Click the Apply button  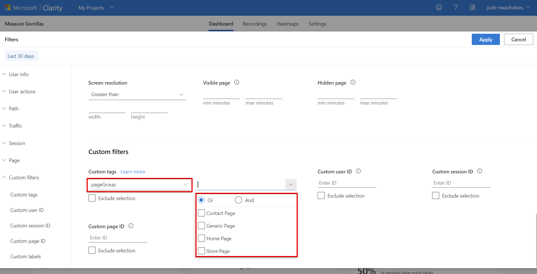point(486,39)
